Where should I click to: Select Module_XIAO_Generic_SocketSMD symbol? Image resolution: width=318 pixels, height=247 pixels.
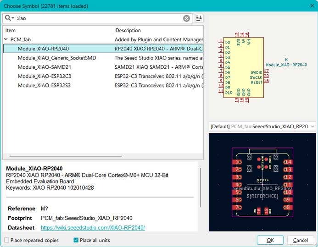click(x=57, y=58)
